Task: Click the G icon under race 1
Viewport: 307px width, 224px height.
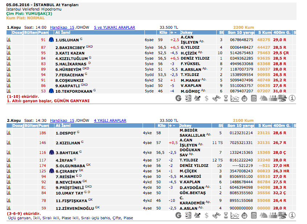Action: [x=178, y=98]
